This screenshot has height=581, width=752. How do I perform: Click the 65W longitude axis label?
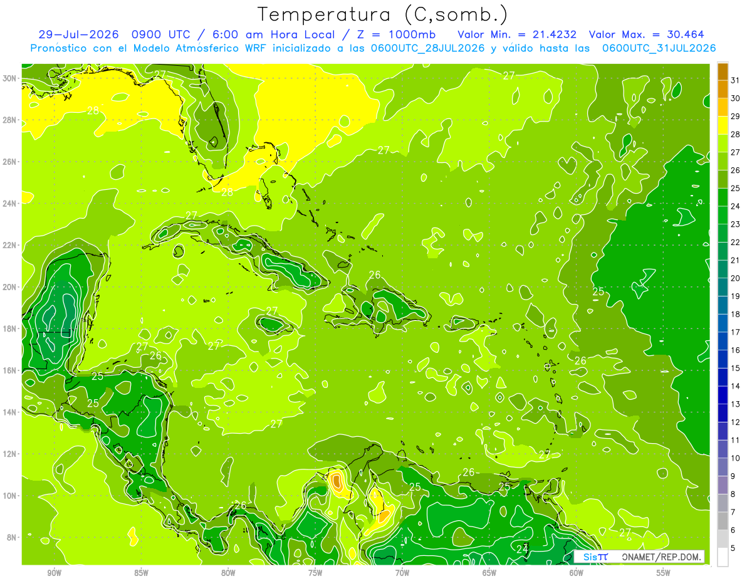(x=489, y=572)
